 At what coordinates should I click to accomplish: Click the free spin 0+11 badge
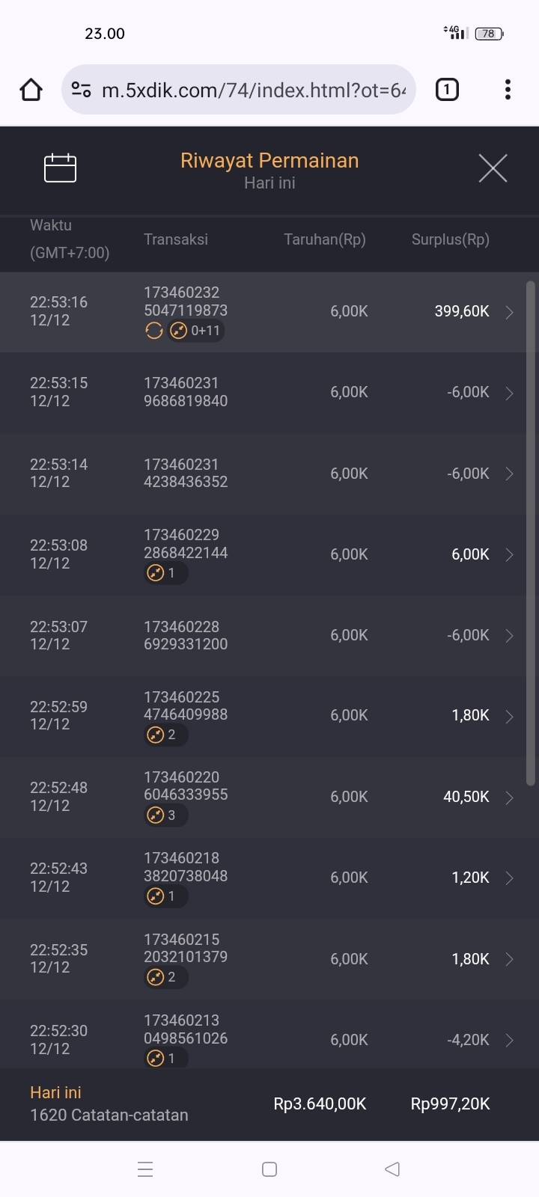pos(196,331)
